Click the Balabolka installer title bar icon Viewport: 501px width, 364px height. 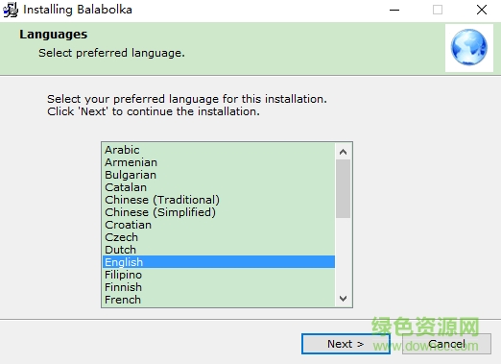click(11, 10)
